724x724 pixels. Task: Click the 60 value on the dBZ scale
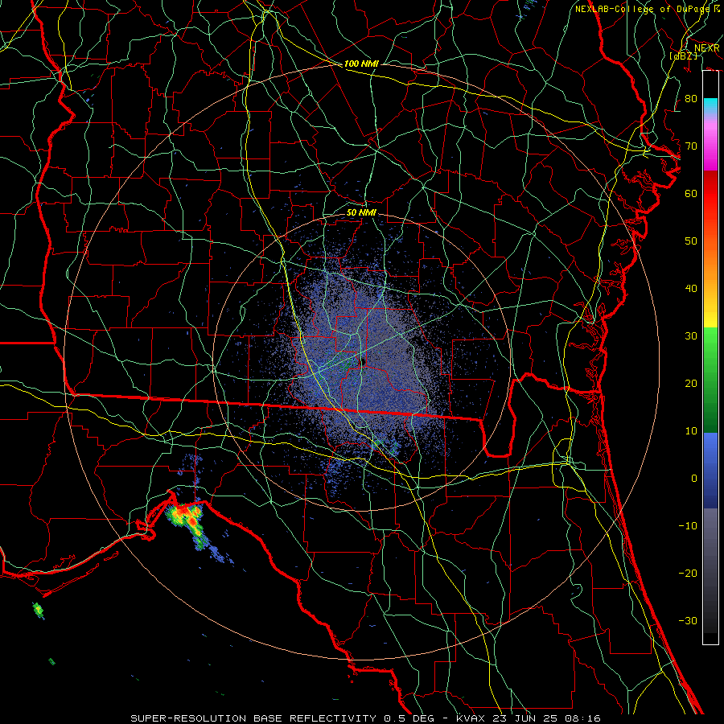tap(691, 194)
